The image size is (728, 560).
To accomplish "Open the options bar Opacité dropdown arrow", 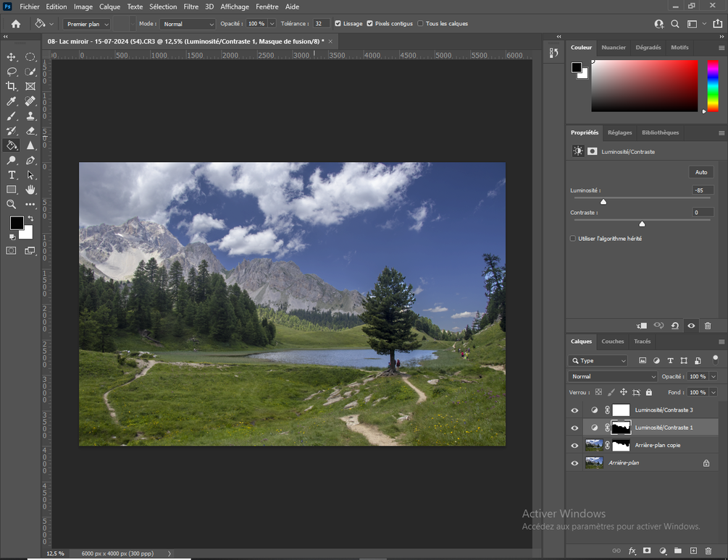I will tap(272, 24).
